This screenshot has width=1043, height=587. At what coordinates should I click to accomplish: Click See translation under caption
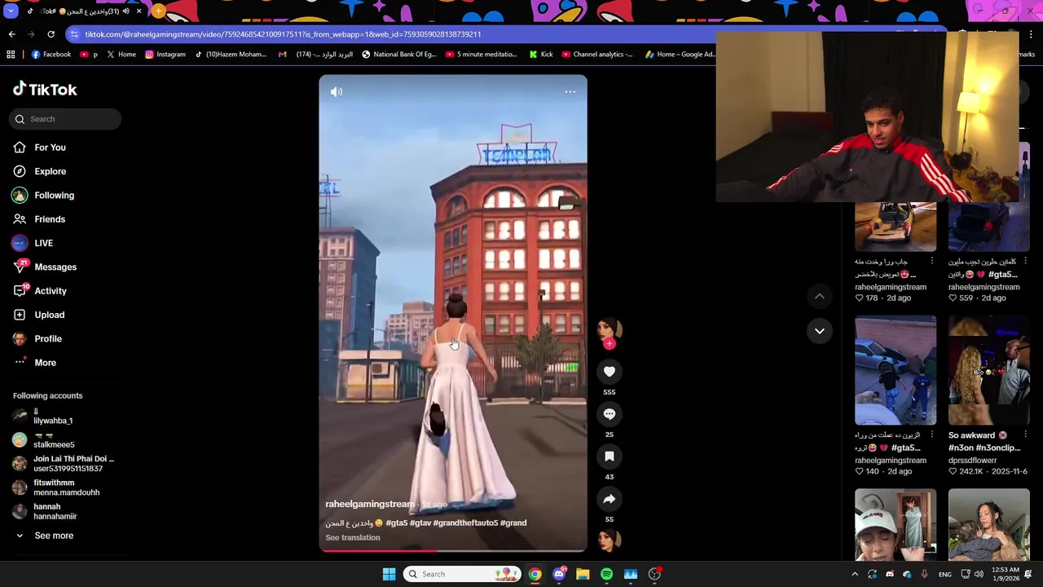(353, 537)
